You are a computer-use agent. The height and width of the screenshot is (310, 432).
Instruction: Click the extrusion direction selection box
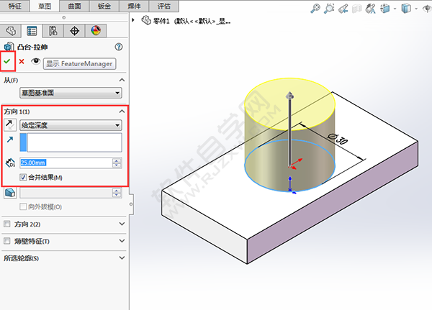pos(71,142)
